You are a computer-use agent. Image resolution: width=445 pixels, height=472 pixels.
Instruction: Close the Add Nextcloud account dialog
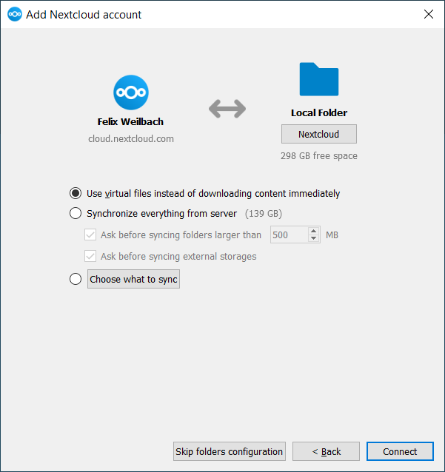(428, 14)
